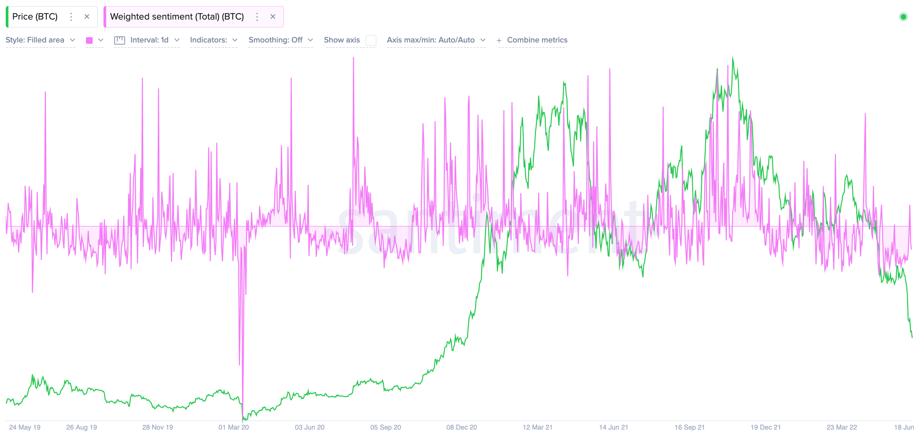Enable the Show axis checkbox

coord(371,40)
